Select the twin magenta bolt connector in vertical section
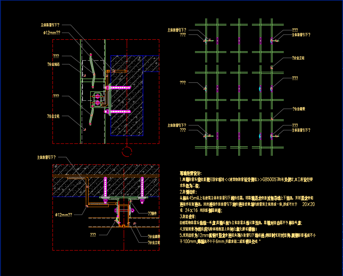 tap(98, 99)
